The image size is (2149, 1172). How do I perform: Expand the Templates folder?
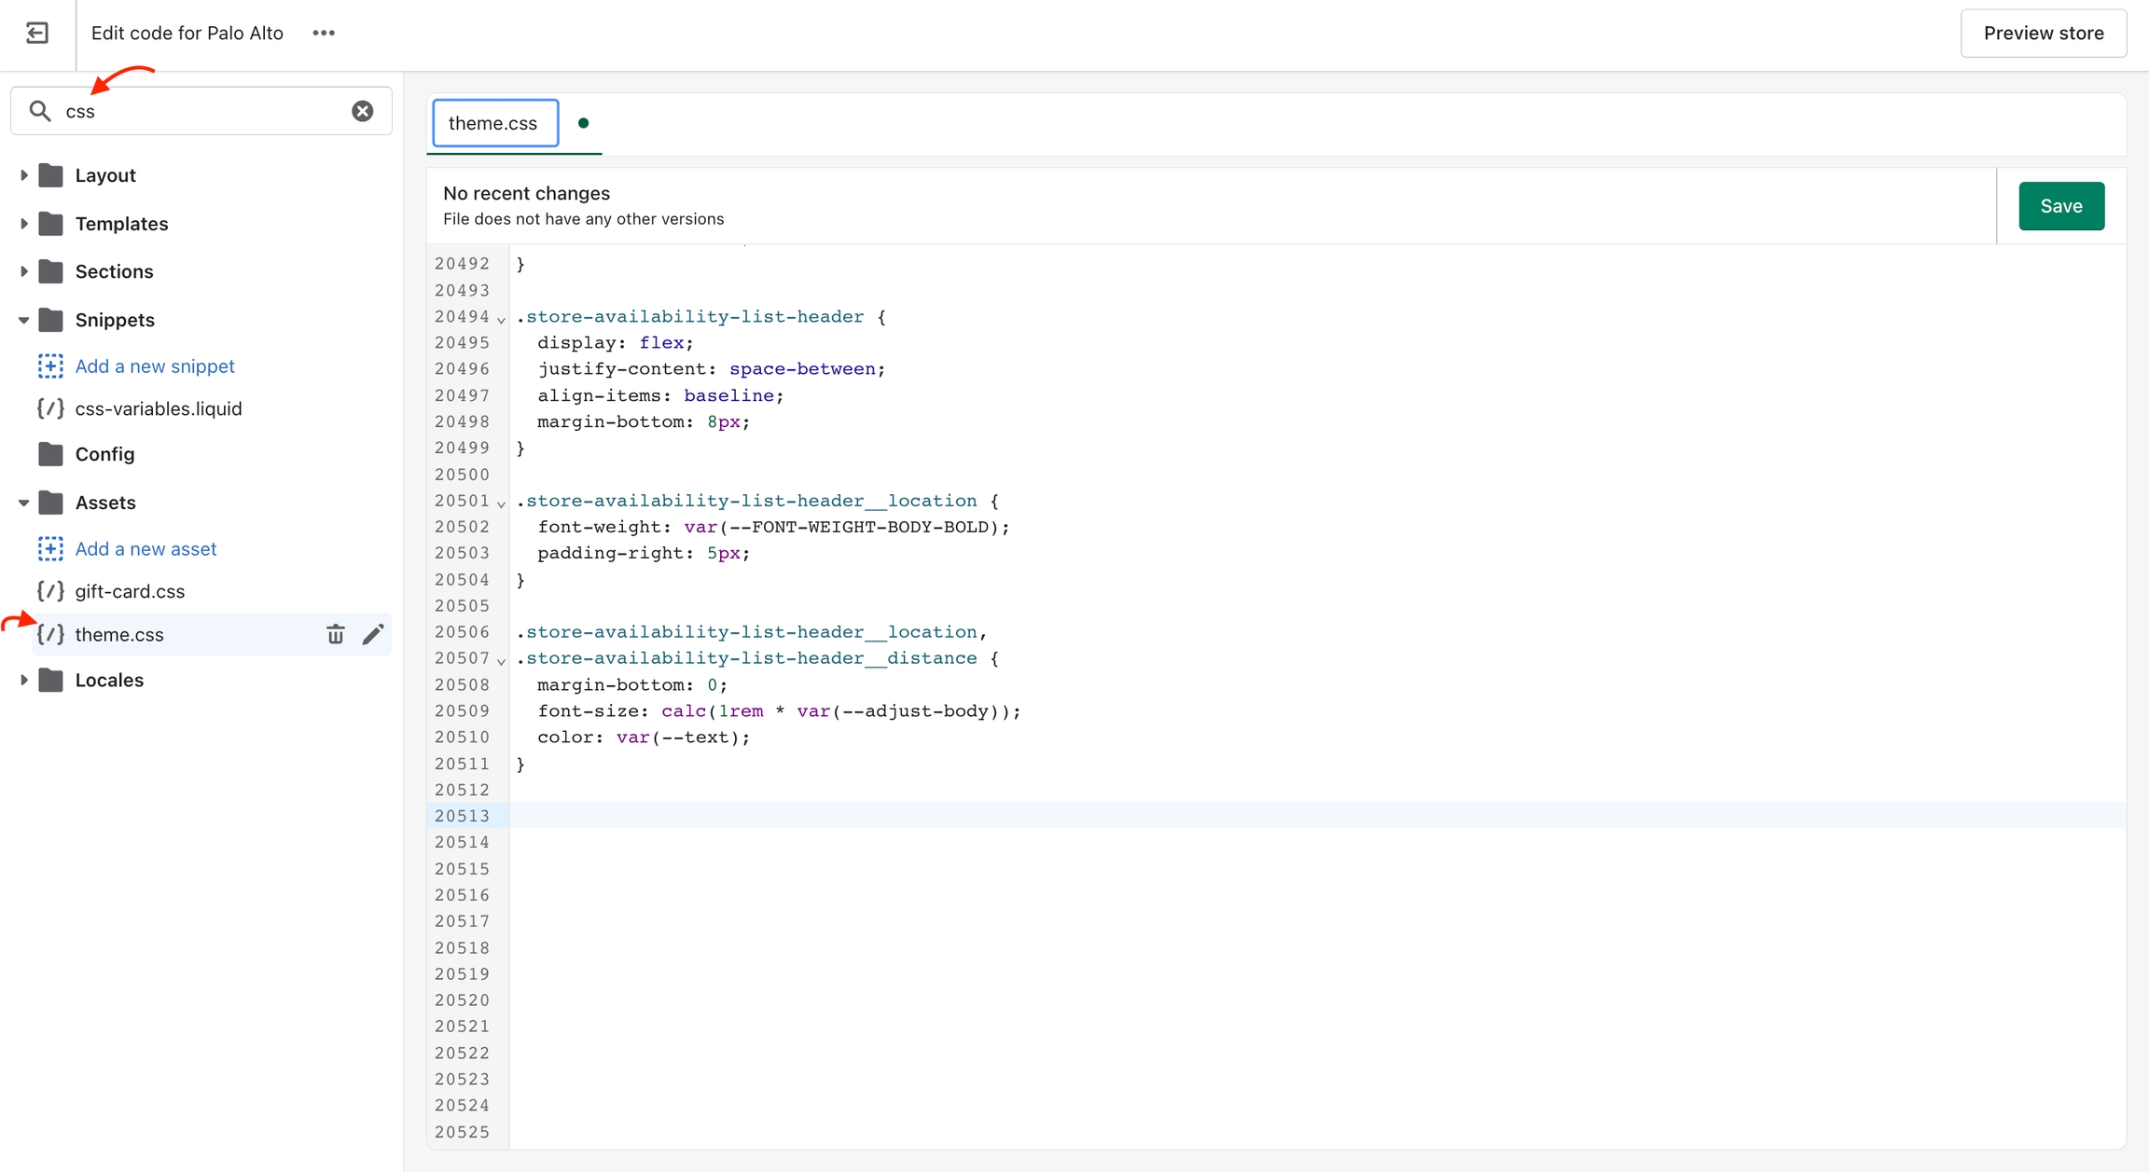tap(24, 224)
